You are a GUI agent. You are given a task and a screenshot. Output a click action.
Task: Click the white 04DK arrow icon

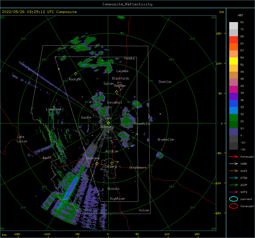[x=233, y=164]
